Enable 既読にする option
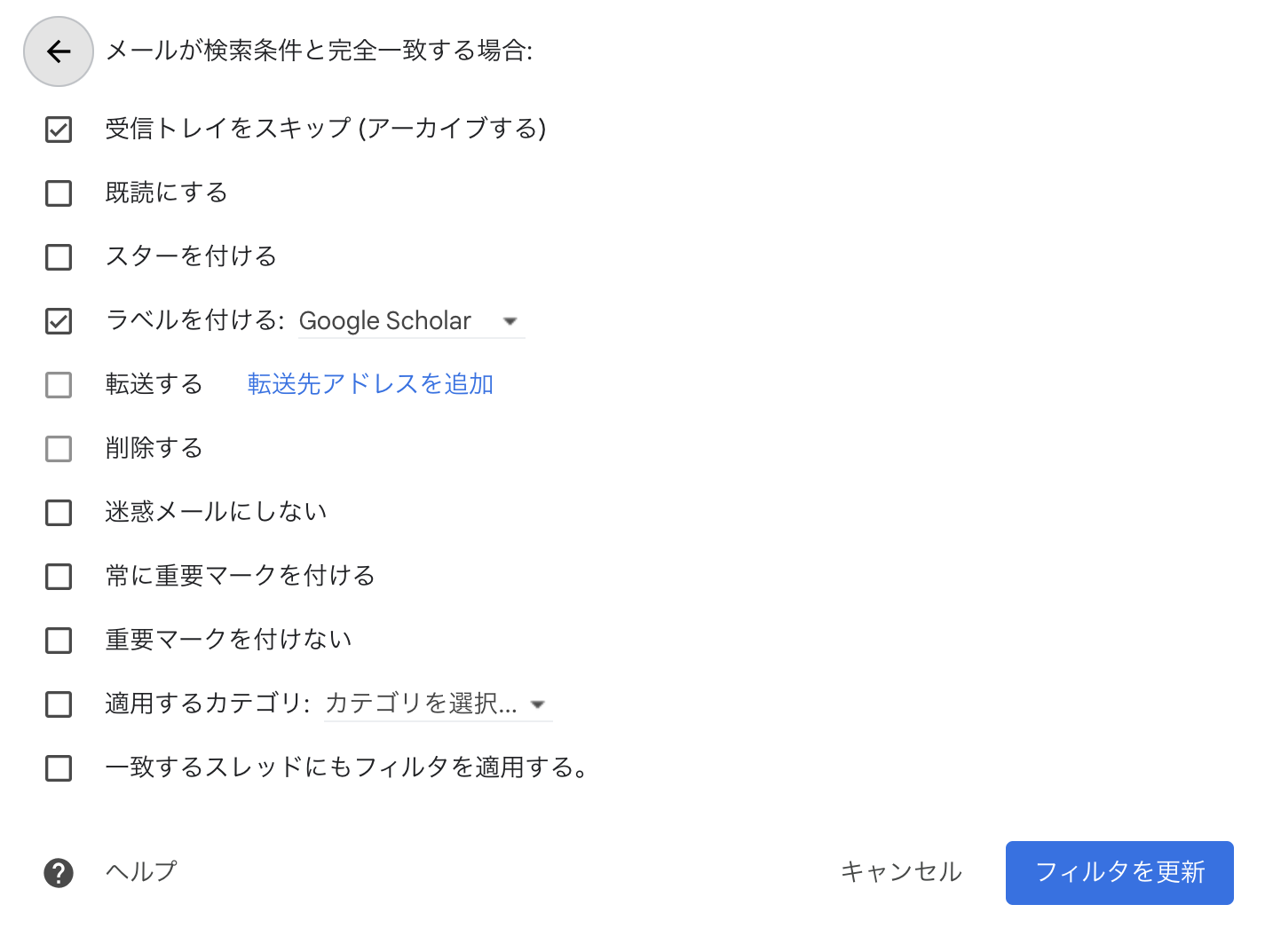This screenshot has height=944, width=1273. (58, 193)
